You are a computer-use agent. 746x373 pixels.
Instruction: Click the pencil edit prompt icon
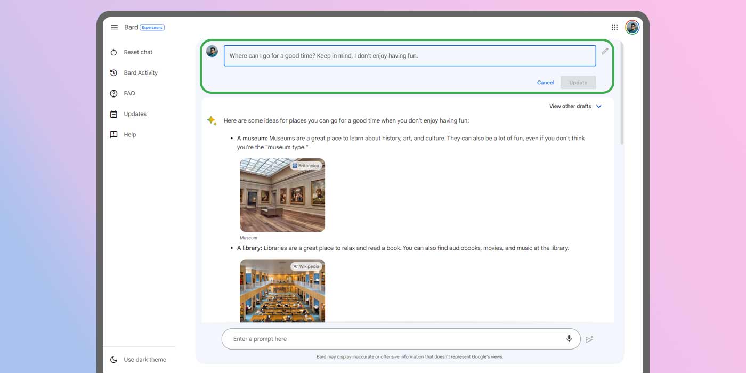point(605,52)
